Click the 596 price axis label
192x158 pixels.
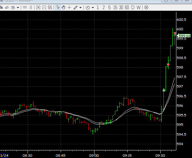(180, 106)
